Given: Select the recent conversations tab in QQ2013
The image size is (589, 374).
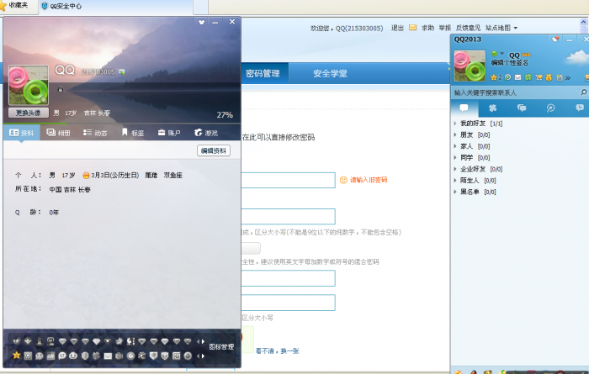Looking at the screenshot, I should pyautogui.click(x=580, y=108).
